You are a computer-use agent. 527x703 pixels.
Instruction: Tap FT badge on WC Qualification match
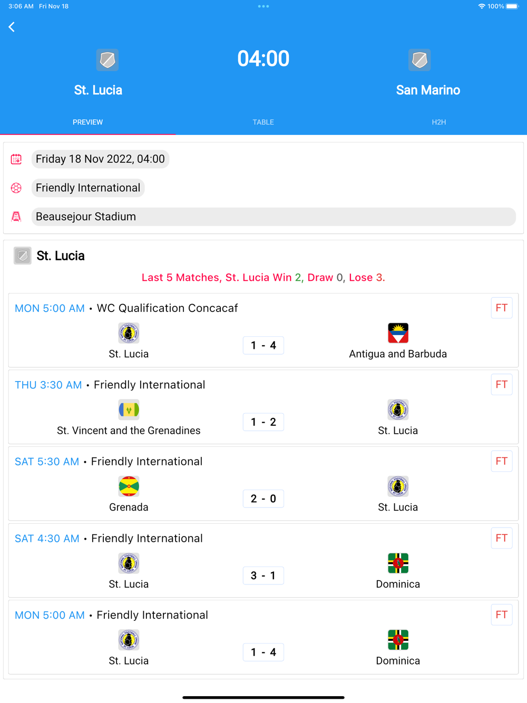pyautogui.click(x=501, y=308)
